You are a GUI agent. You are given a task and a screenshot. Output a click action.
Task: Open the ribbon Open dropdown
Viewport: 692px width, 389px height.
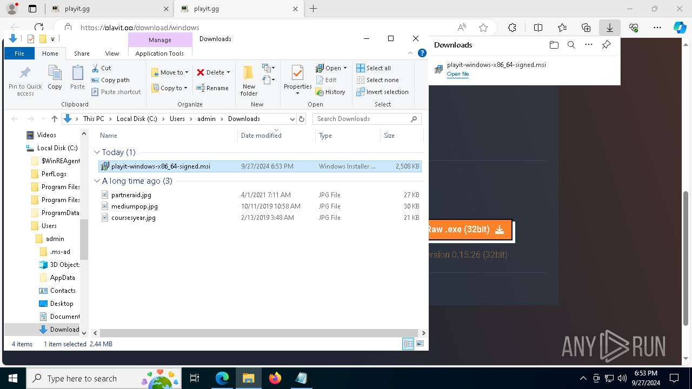point(331,68)
